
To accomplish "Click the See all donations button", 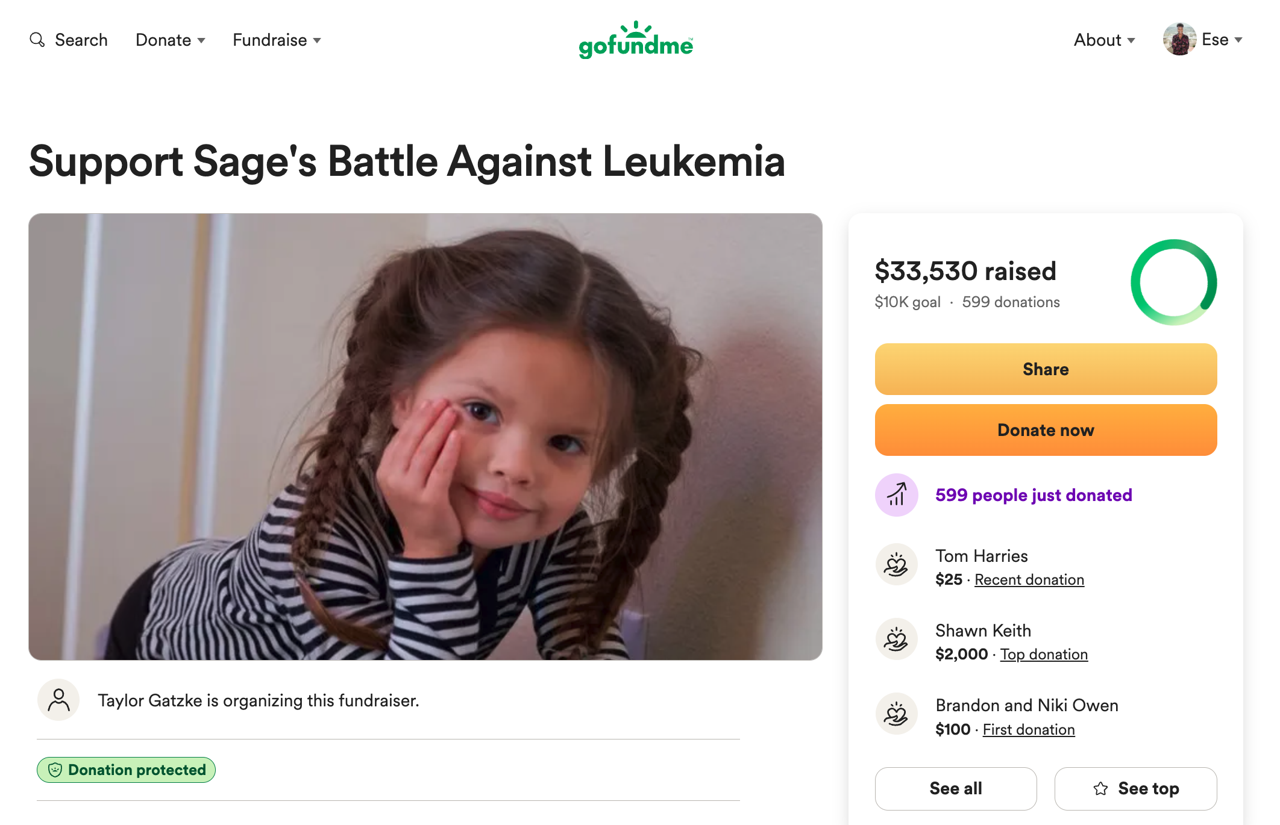I will coord(955,788).
